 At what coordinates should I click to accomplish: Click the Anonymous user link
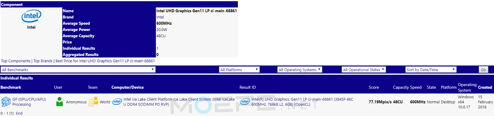click(76, 102)
